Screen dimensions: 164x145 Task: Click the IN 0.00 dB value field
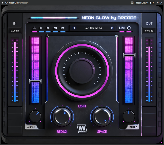tap(15, 31)
